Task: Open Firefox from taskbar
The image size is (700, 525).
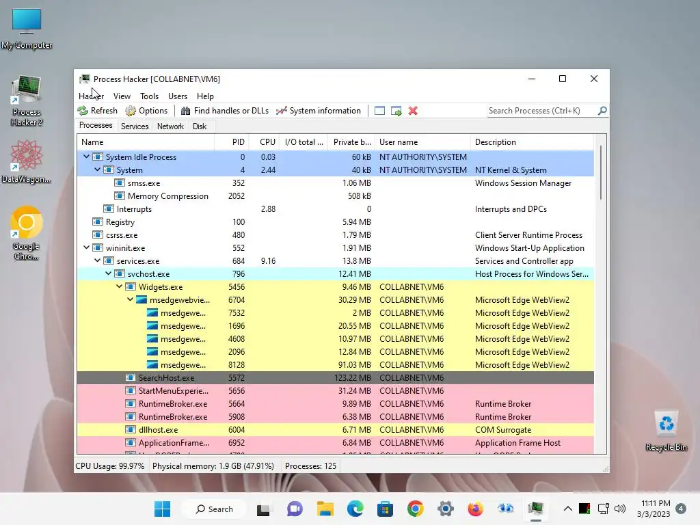Action: [x=476, y=509]
